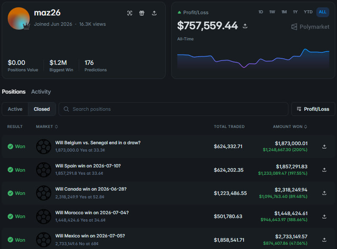
Task: Sort by MARKET column header
Action: [x=47, y=126]
